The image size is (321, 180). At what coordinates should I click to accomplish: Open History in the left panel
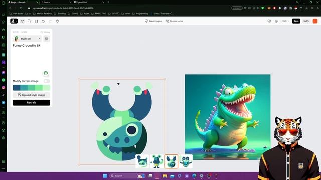[45, 32]
